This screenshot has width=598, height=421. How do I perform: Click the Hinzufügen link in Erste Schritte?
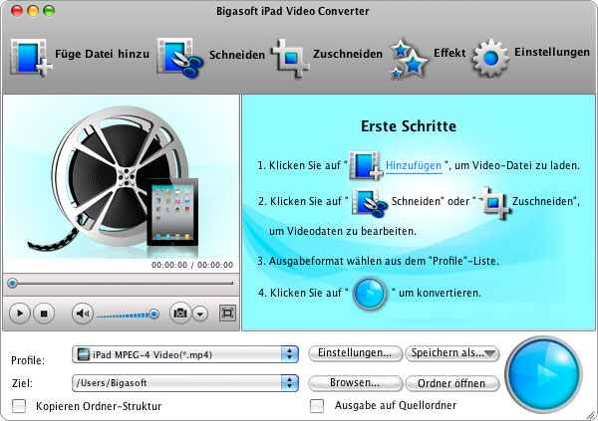pos(414,166)
